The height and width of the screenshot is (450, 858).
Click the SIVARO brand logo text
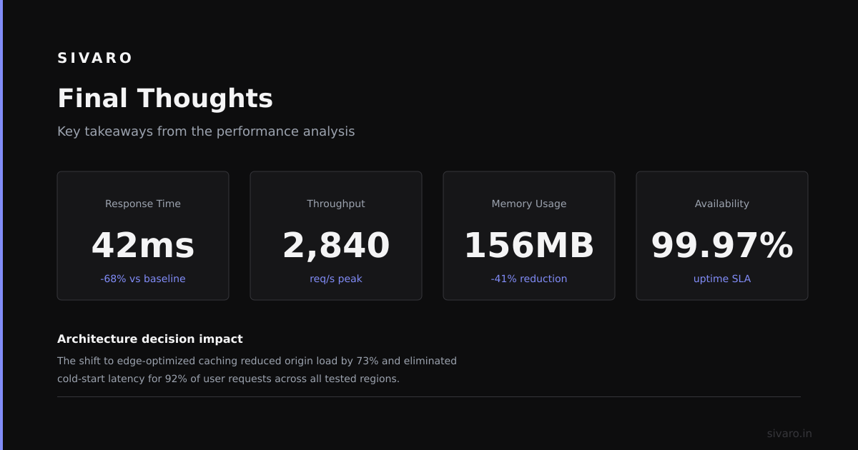pos(95,58)
